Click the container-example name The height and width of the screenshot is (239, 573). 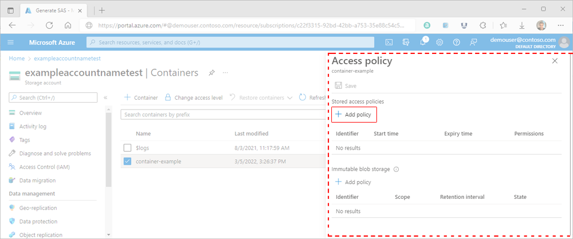159,161
